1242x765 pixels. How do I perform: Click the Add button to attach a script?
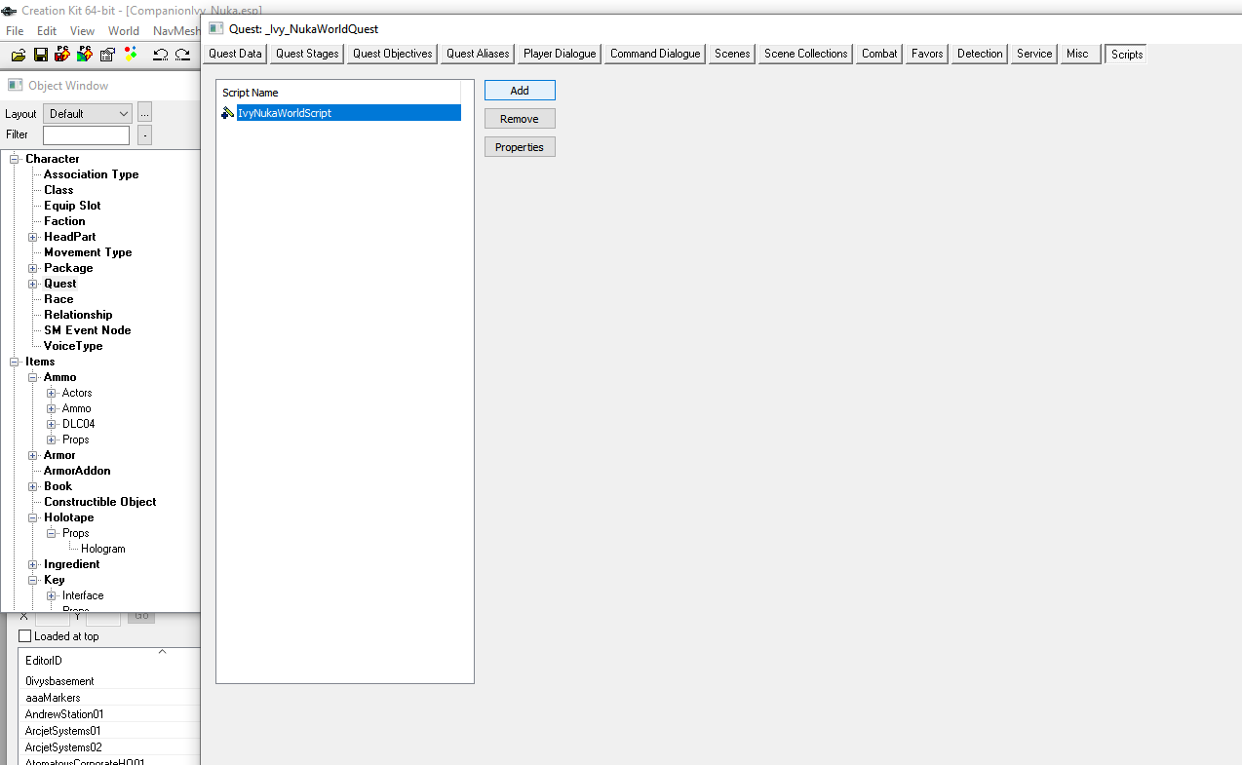520,90
